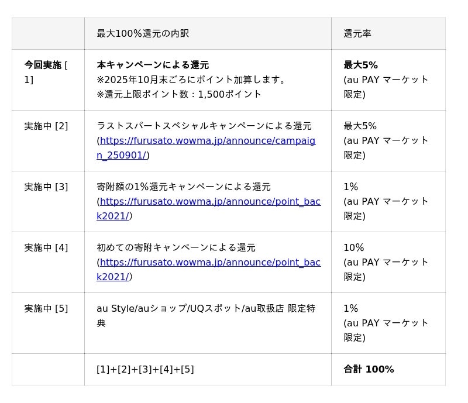The width and height of the screenshot is (468, 403).
Task: Select the 実施中 [2] row label
Action: [46, 126]
